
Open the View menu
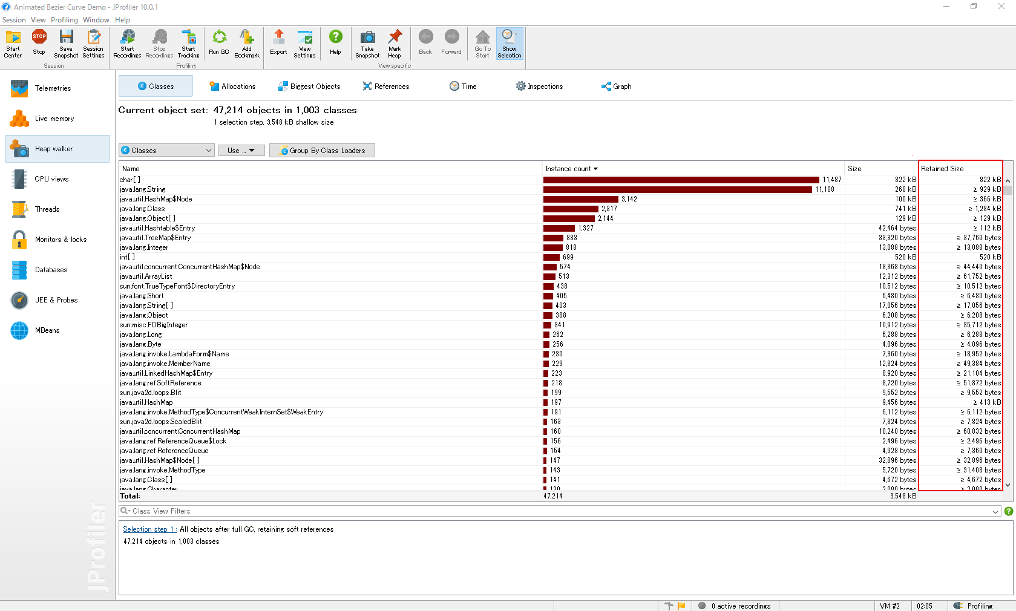38,20
